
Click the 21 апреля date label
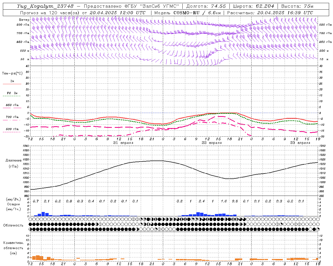pyautogui.click(x=123, y=143)
